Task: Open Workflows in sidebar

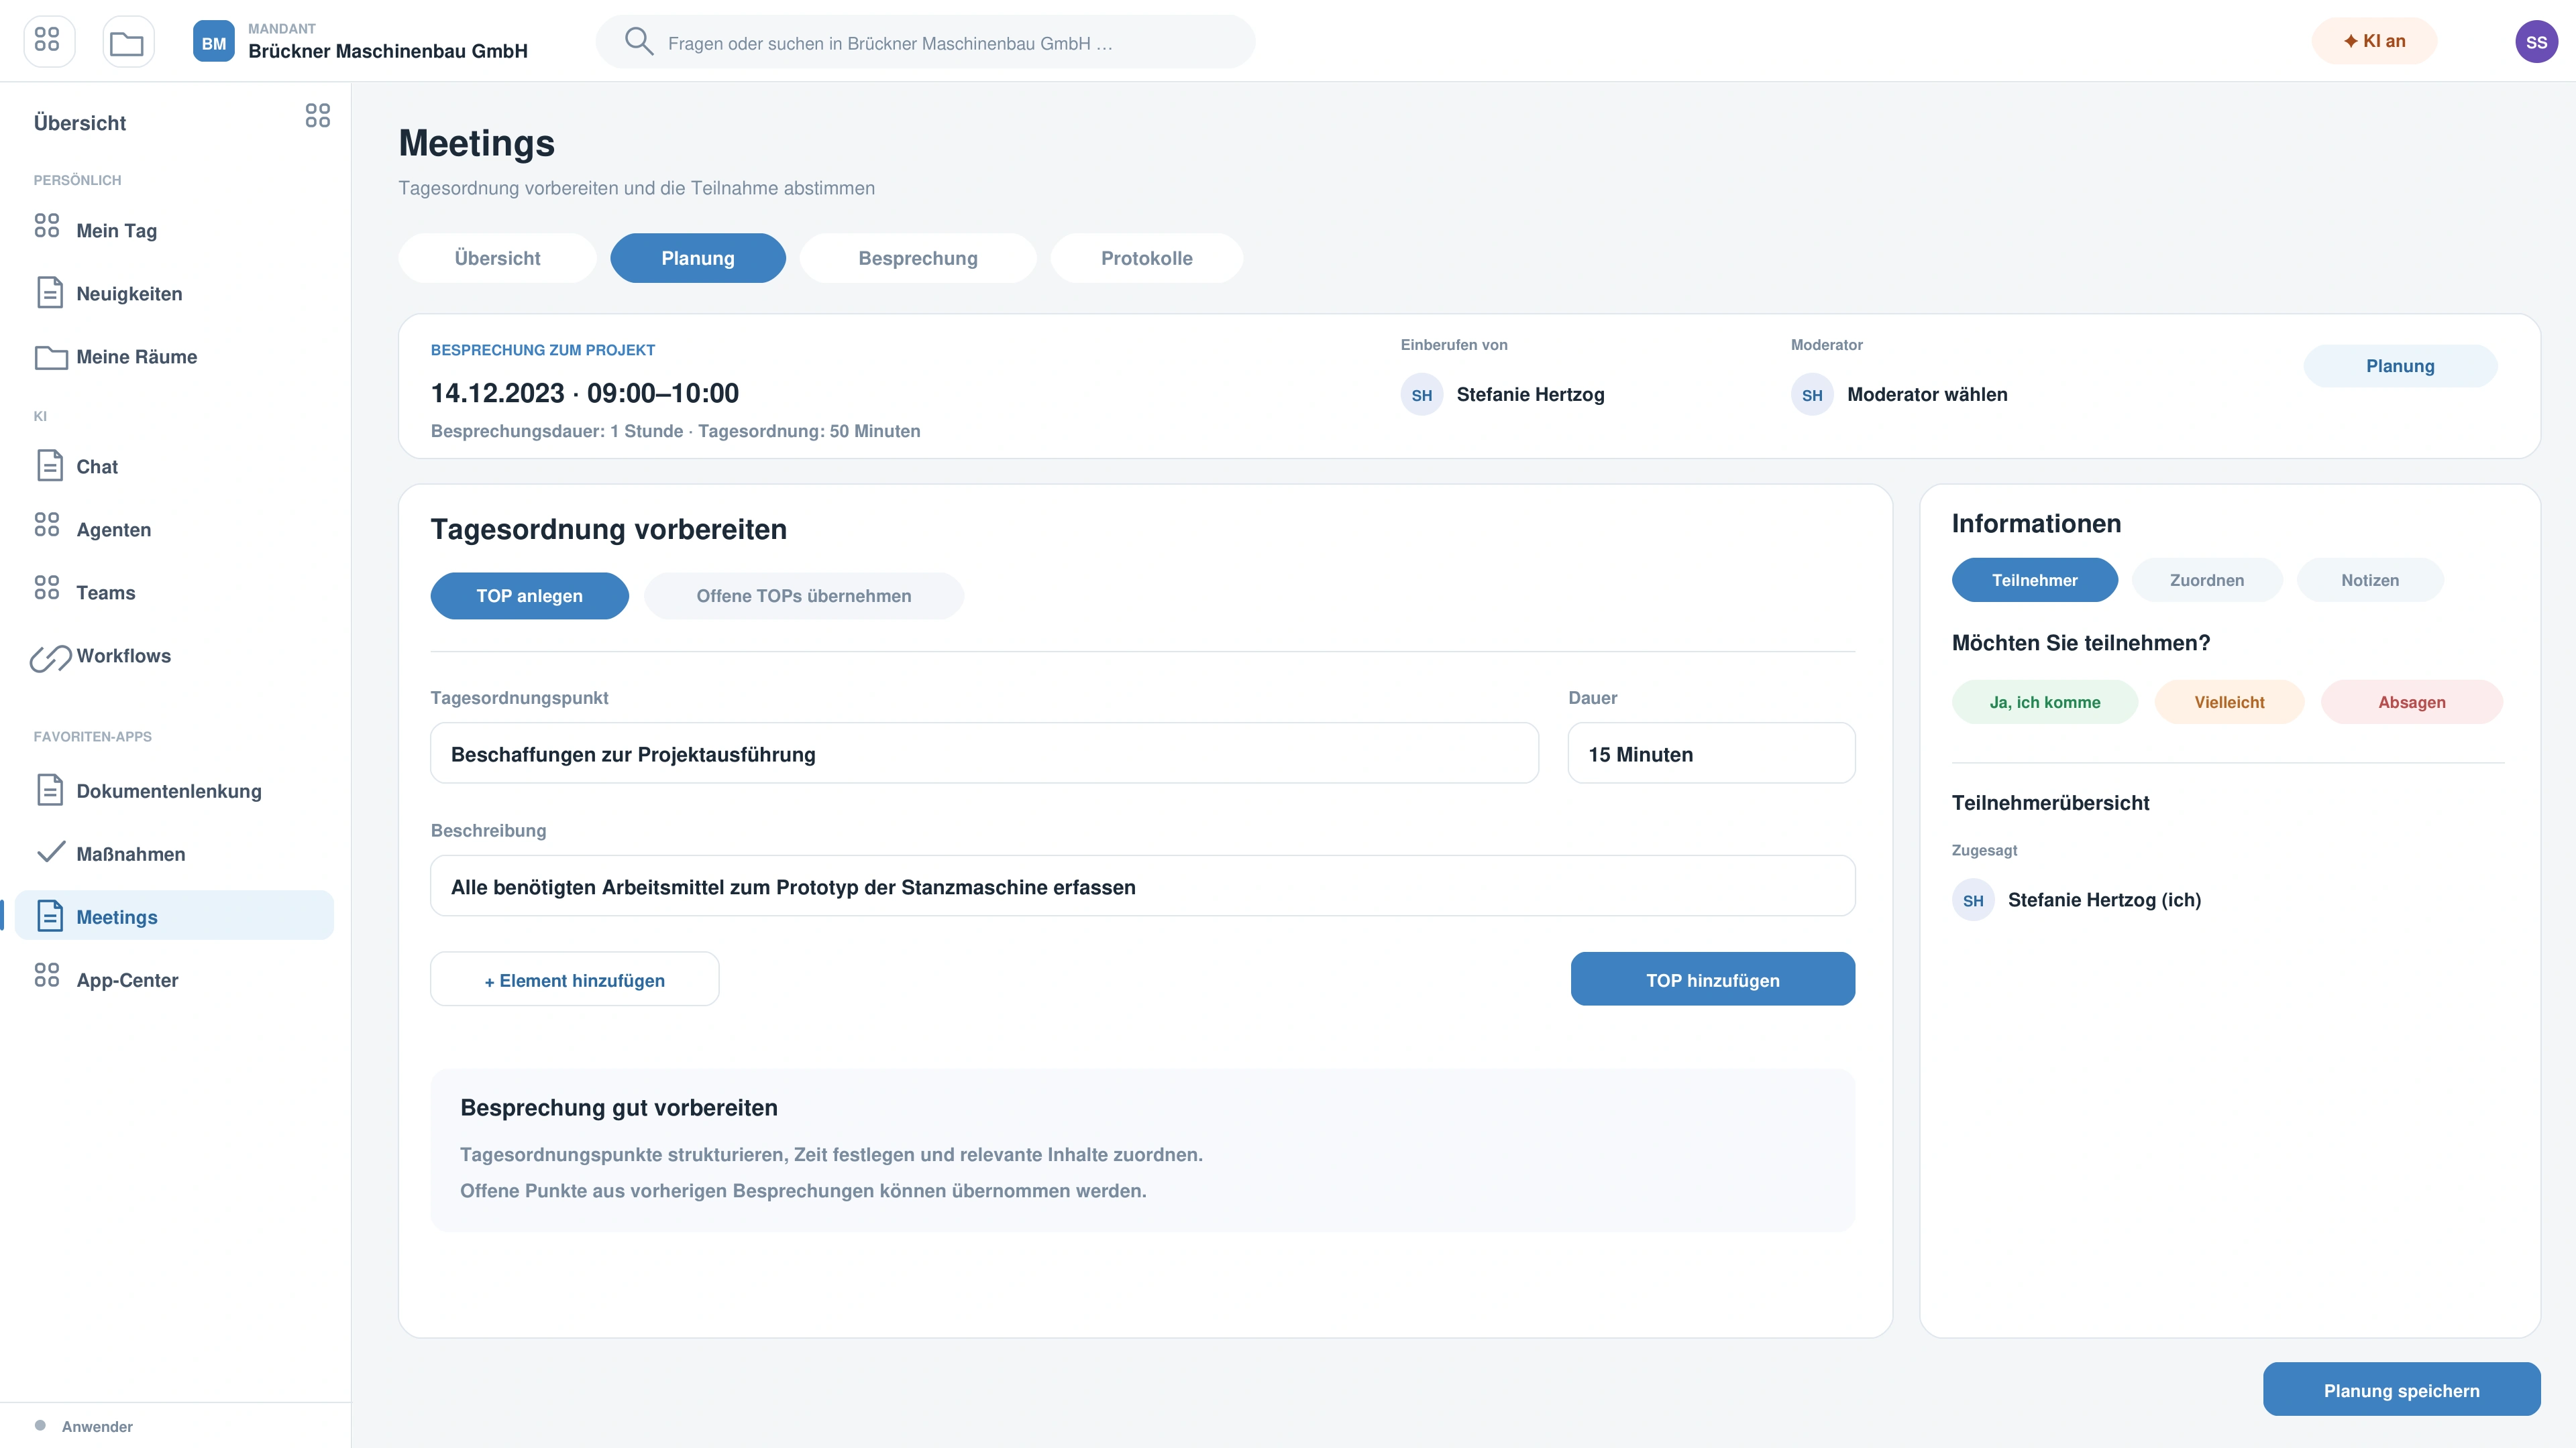Action: pos(175,656)
